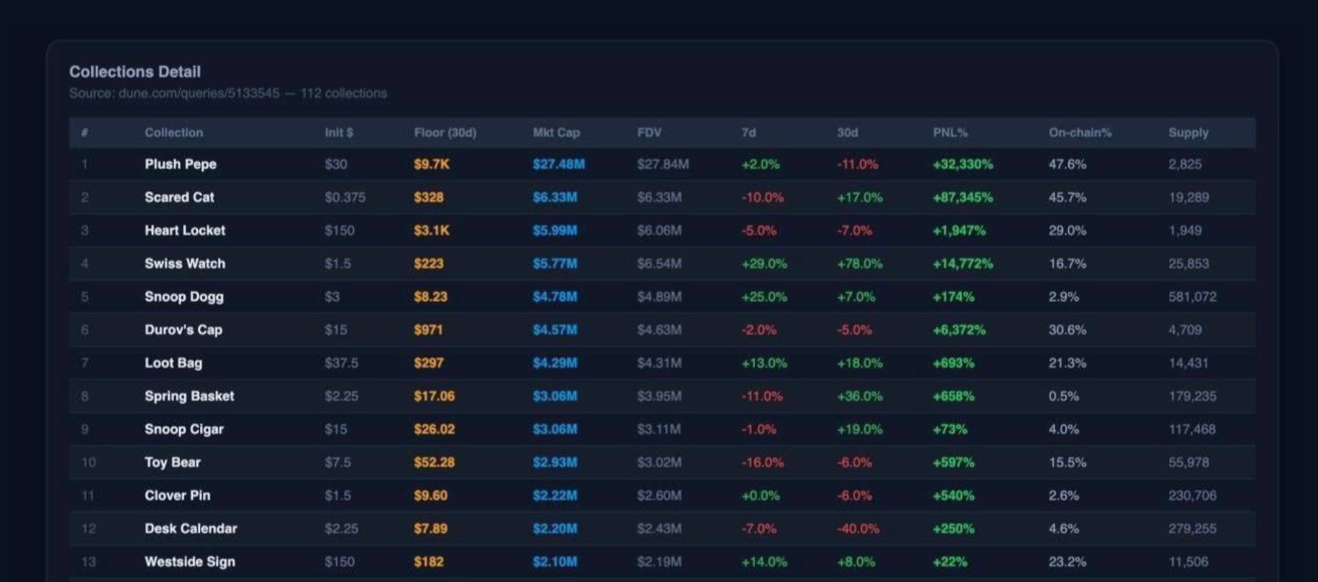Select the Scared Cat collection

(x=662, y=197)
